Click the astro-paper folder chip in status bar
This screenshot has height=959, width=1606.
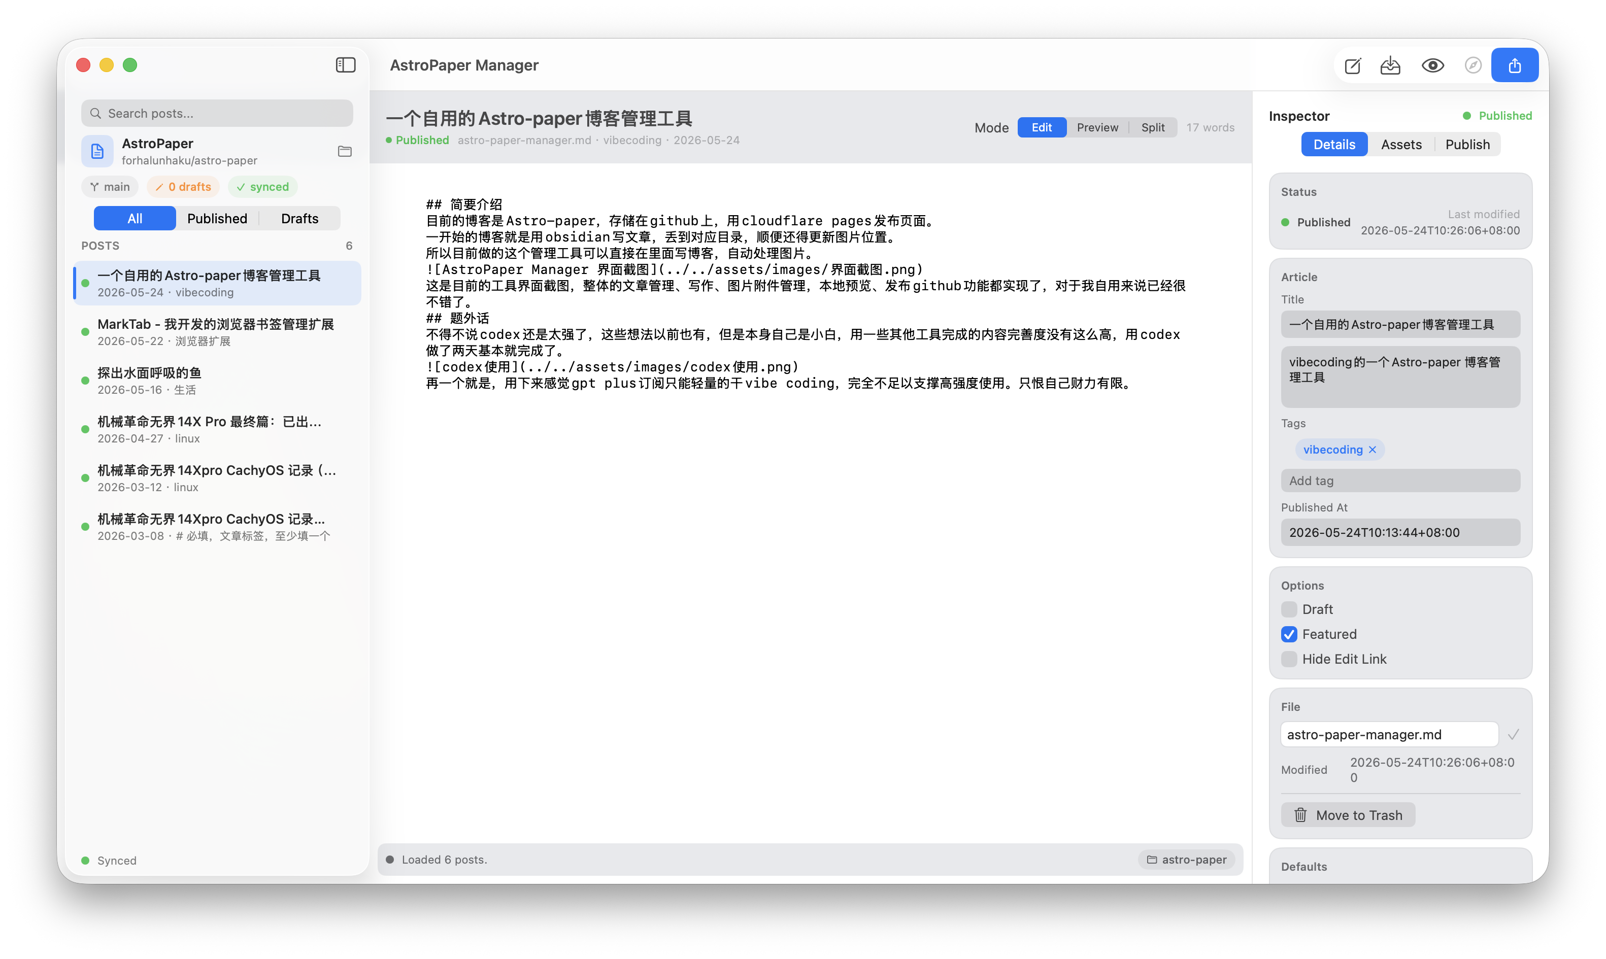coord(1187,860)
